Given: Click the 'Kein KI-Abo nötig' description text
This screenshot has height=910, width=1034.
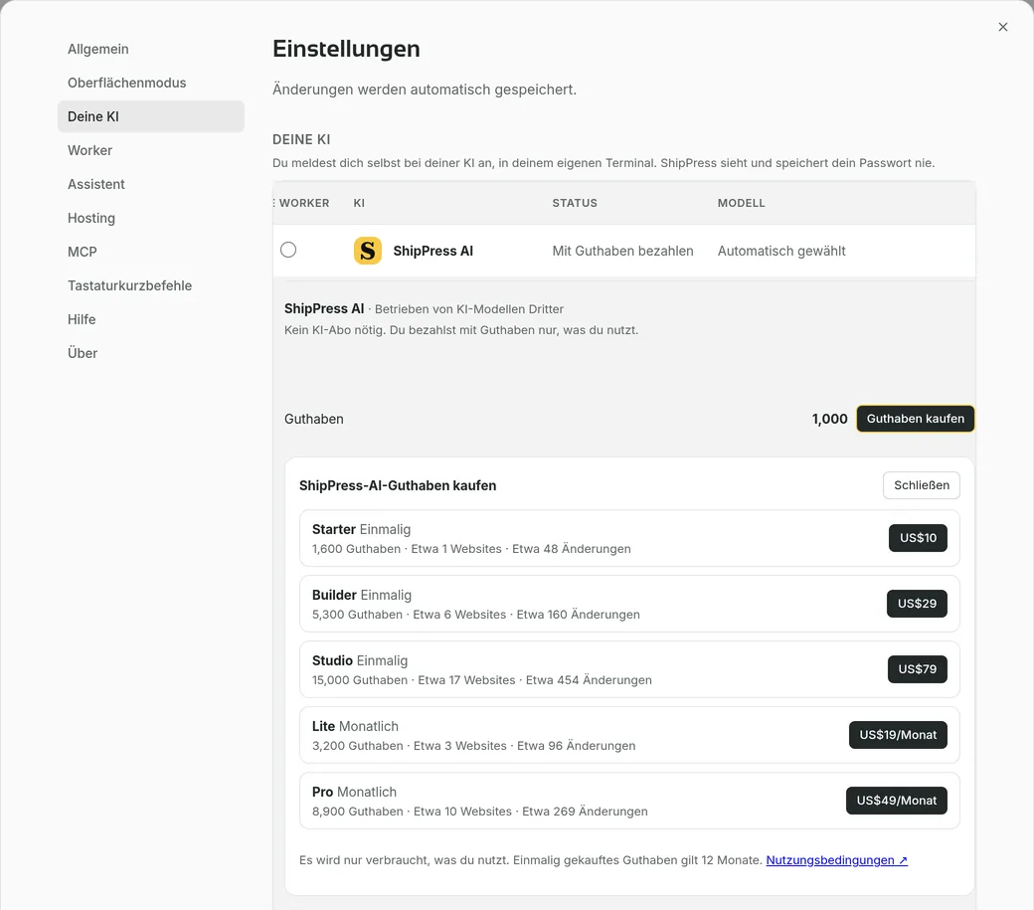Looking at the screenshot, I should (x=461, y=330).
